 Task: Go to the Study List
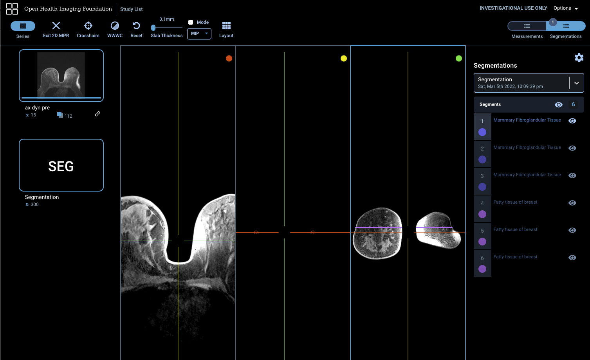click(131, 9)
